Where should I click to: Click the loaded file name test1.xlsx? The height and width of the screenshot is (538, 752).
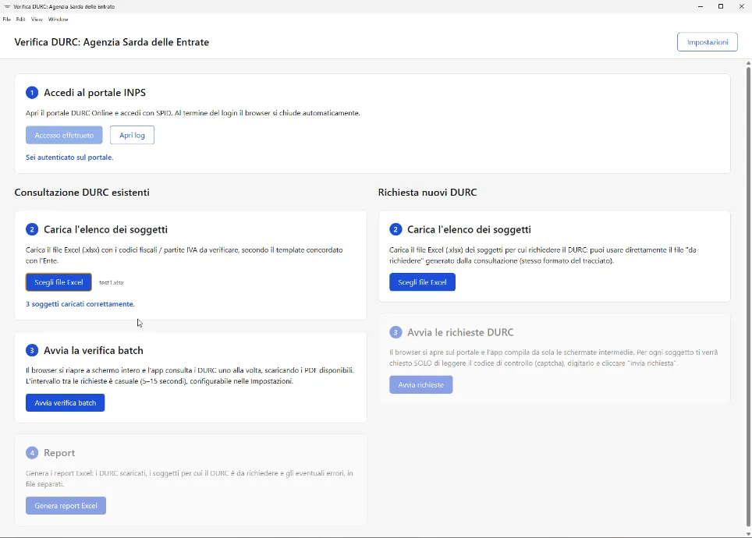(112, 282)
